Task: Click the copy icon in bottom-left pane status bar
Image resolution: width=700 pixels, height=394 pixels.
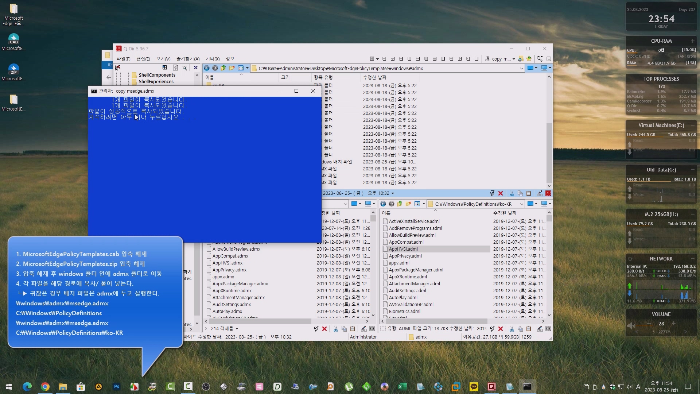Action: tap(344, 329)
